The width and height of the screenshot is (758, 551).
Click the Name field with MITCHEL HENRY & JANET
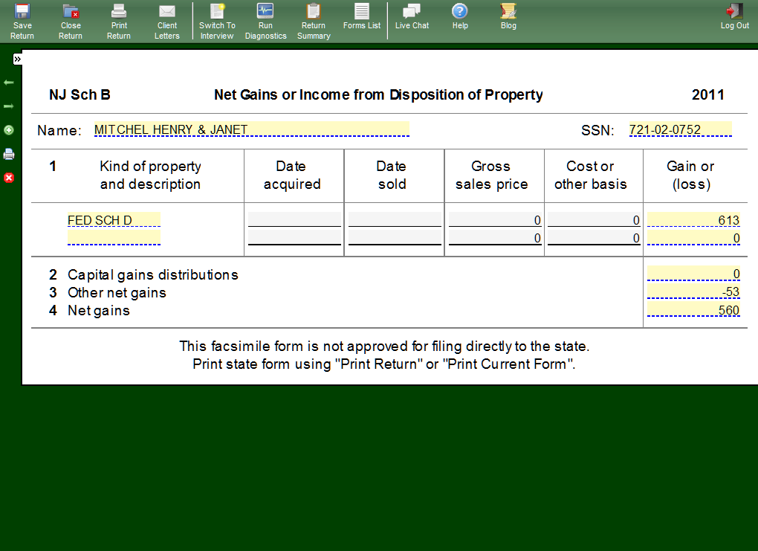click(251, 129)
